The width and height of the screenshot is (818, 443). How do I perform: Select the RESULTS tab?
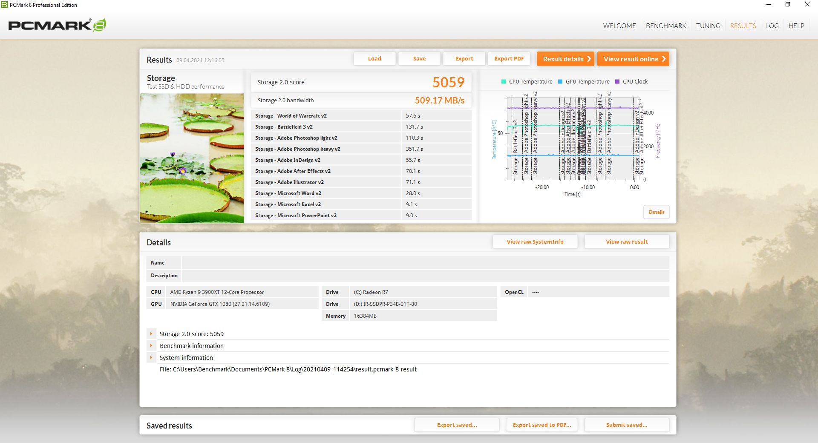(743, 26)
